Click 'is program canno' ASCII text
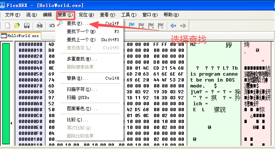275x149 pixels. click(214, 74)
